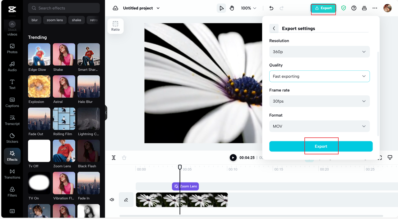Click the Export button in settings panel
Image resolution: width=398 pixels, height=219 pixels.
click(x=321, y=146)
